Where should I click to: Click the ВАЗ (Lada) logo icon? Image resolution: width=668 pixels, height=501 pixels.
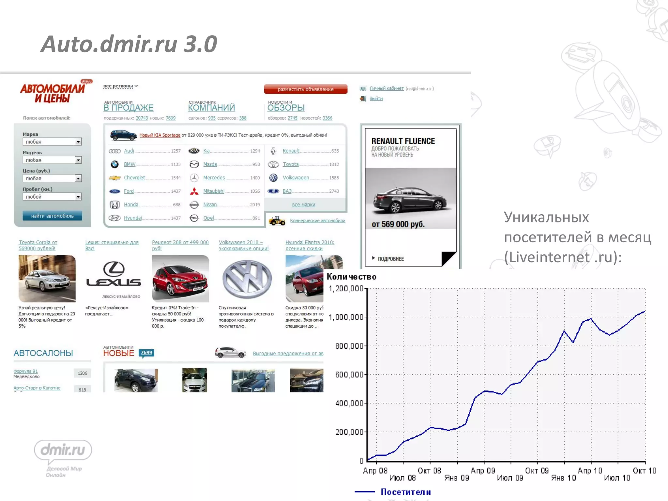273,191
